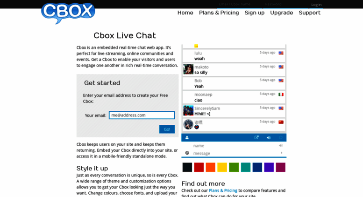Viewport: 363px width, 197px height.
Task: Click the Your email input field
Action: 142,115
